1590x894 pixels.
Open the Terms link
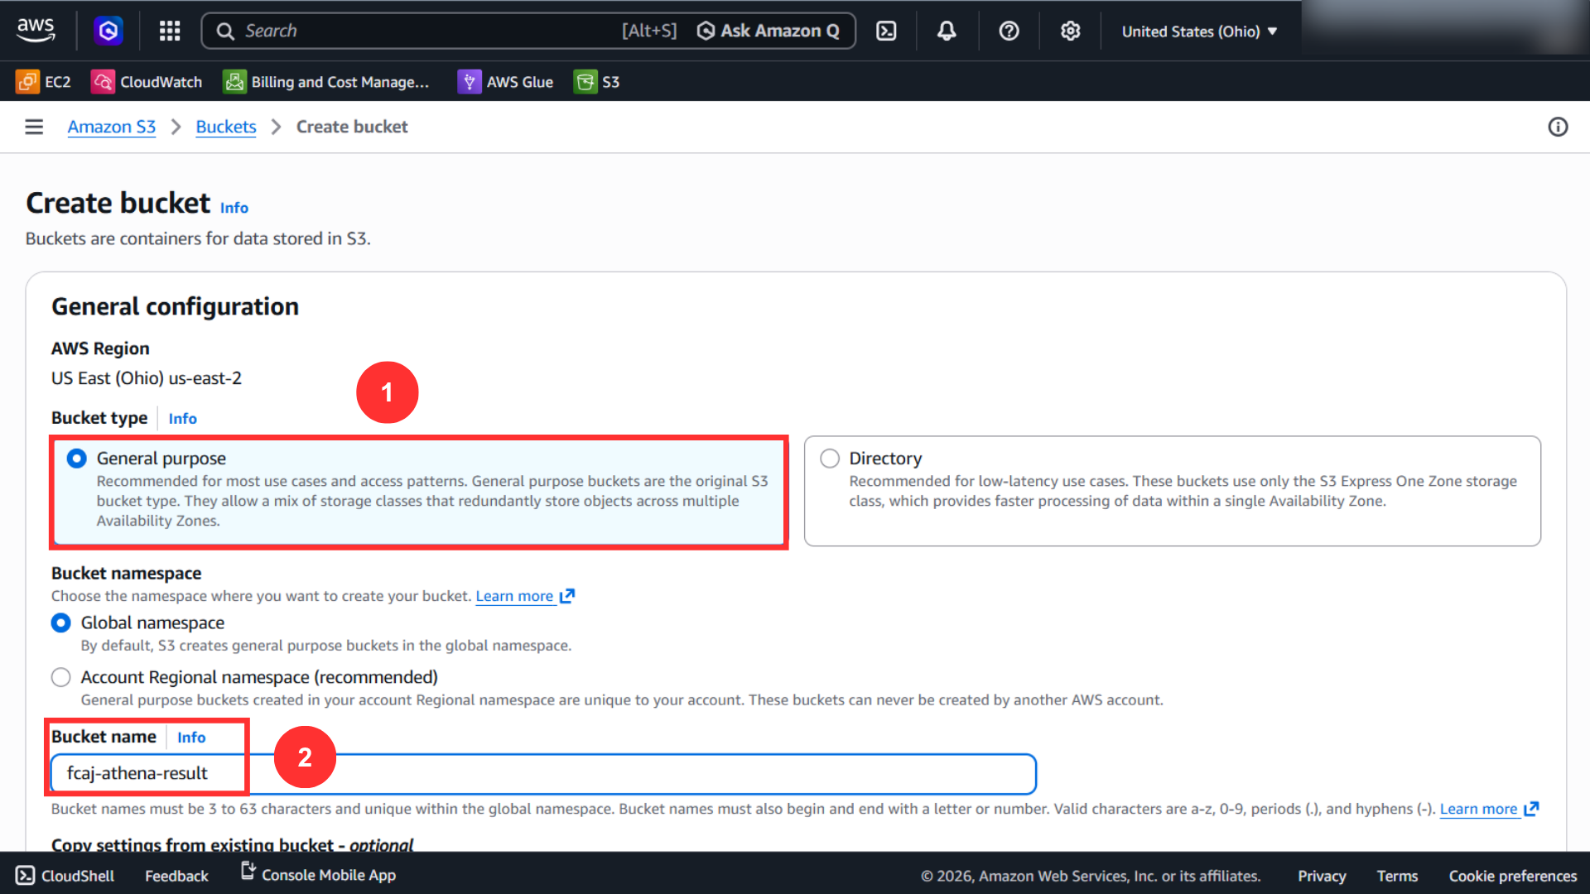pyautogui.click(x=1397, y=876)
